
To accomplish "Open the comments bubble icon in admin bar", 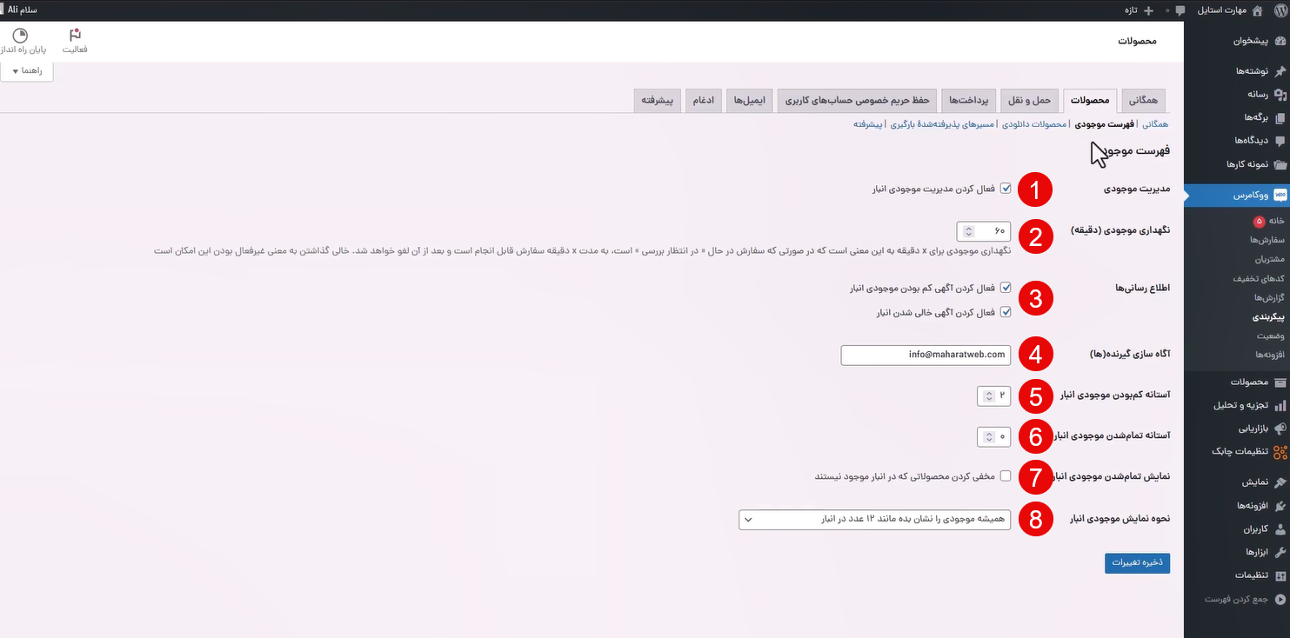I will 1180,10.
